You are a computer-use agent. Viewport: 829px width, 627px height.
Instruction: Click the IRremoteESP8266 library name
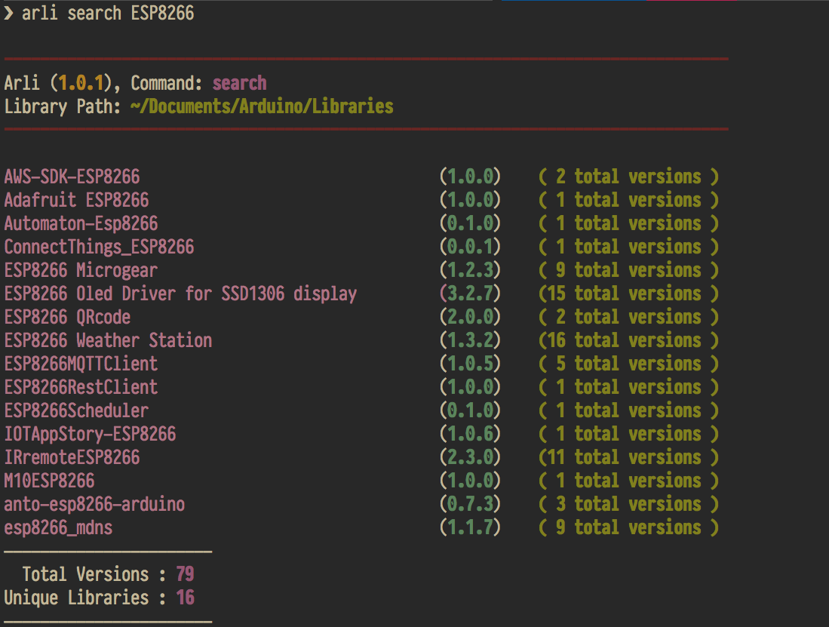tap(72, 457)
